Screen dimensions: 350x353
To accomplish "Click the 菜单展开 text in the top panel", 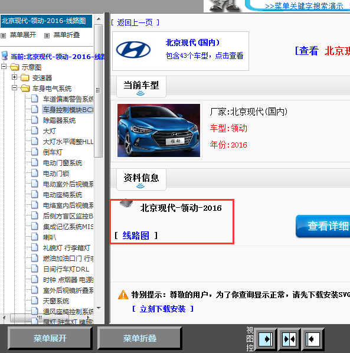I will [x=23, y=35].
